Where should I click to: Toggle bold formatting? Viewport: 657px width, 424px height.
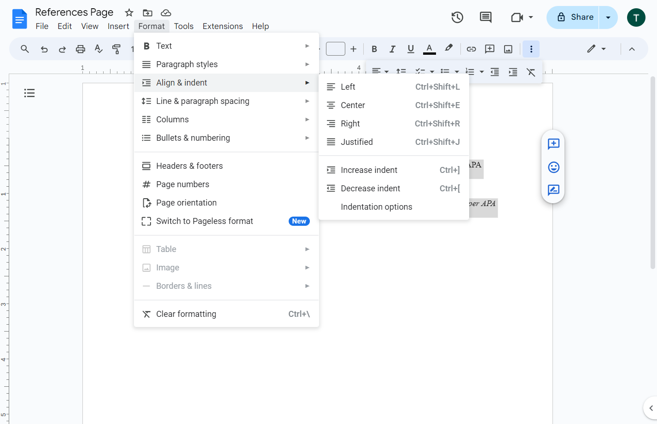pos(374,49)
